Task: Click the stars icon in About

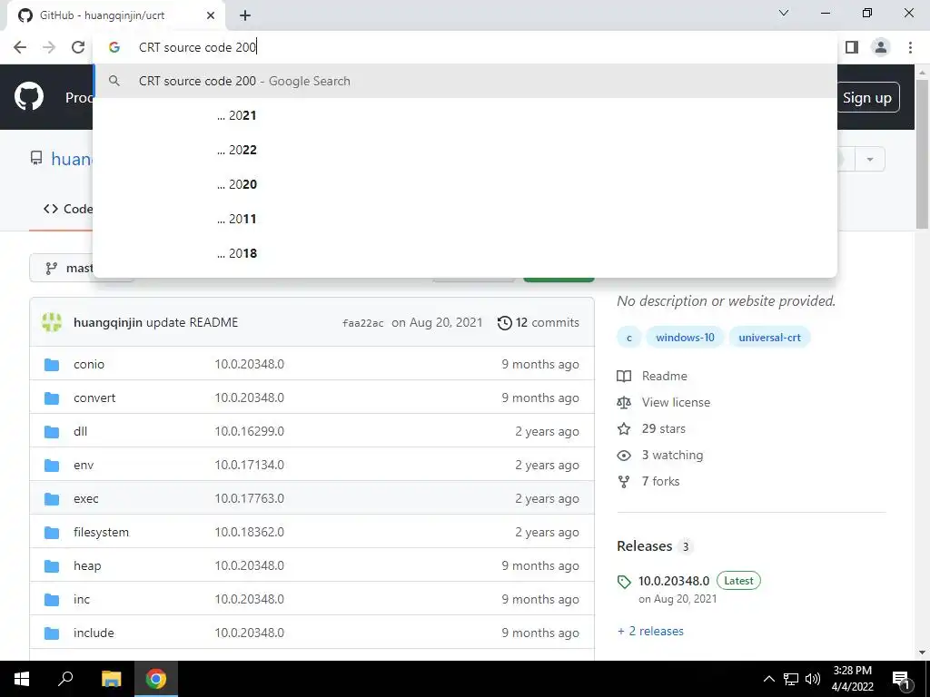Action: coord(624,428)
